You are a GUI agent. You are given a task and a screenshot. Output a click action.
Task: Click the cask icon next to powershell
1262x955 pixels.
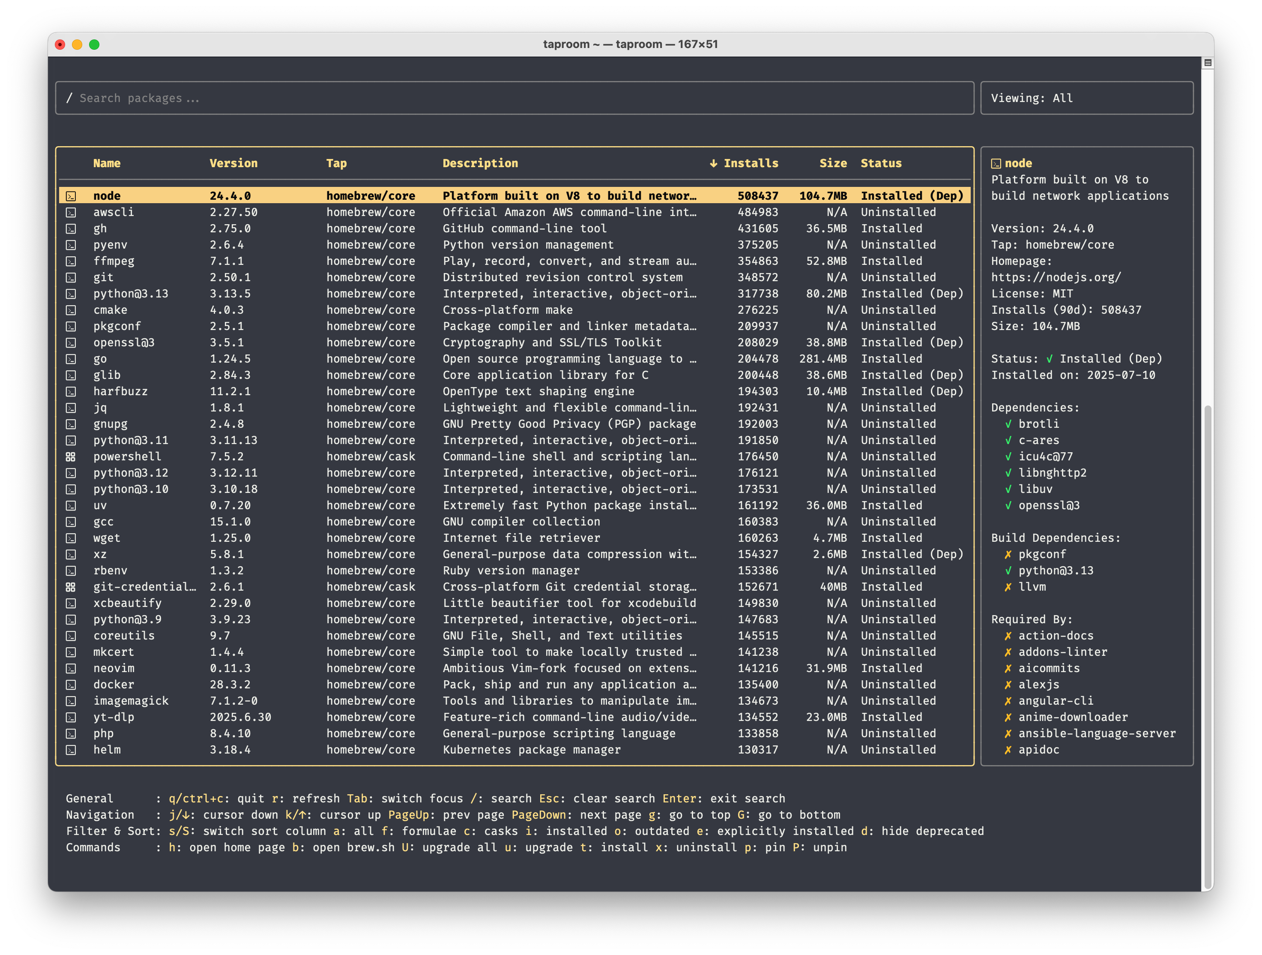click(71, 456)
